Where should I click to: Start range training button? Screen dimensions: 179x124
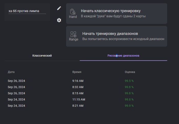point(117,36)
